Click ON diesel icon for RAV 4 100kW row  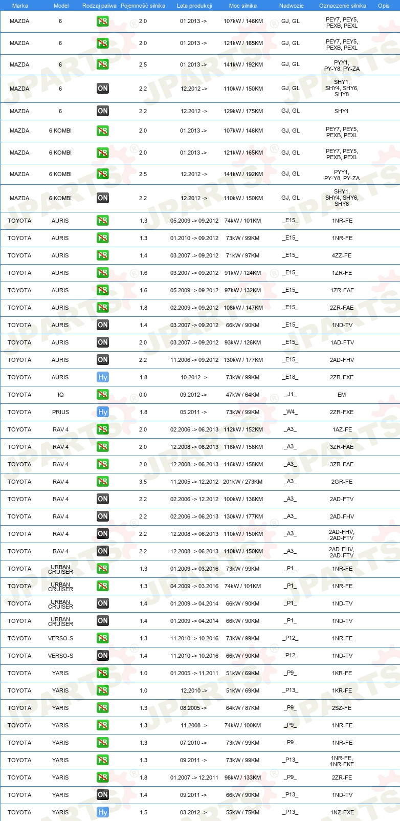(103, 499)
